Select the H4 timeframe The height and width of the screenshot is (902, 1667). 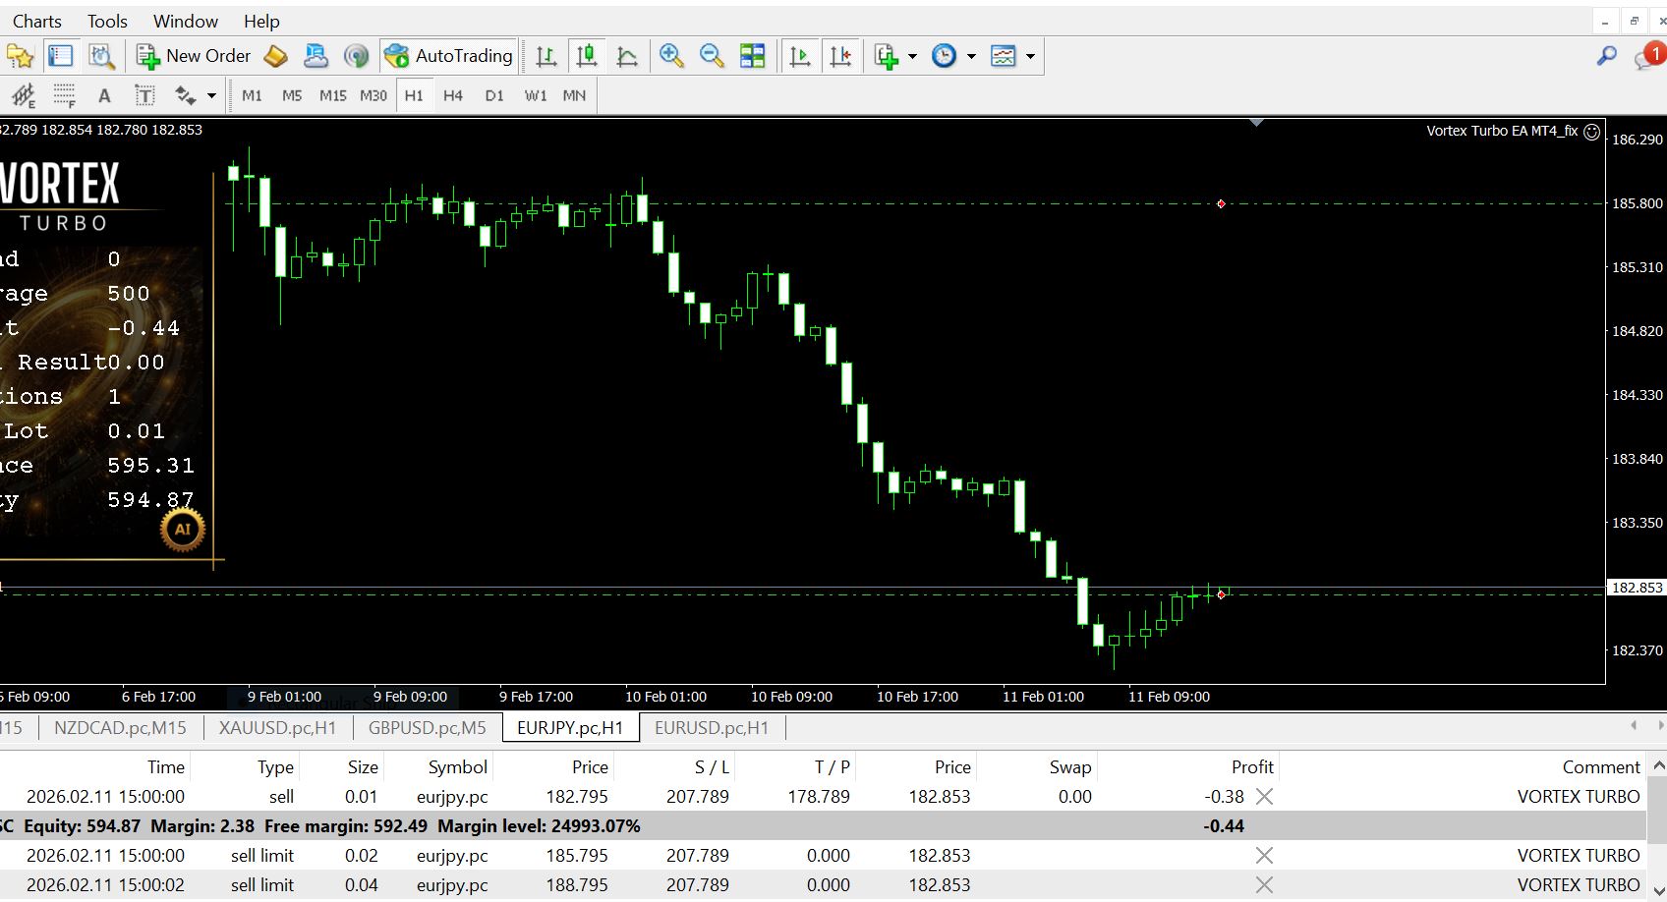453,95
